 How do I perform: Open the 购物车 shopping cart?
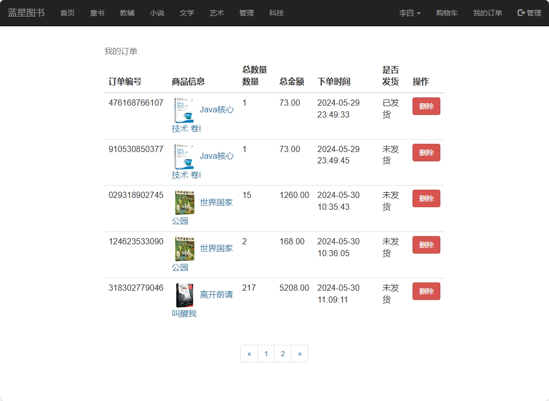pos(447,13)
